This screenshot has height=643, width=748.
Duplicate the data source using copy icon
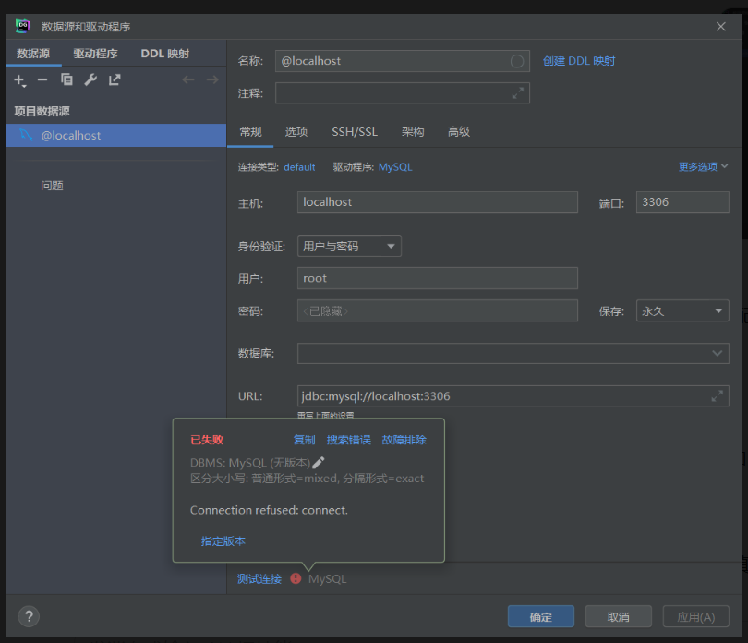coord(66,80)
